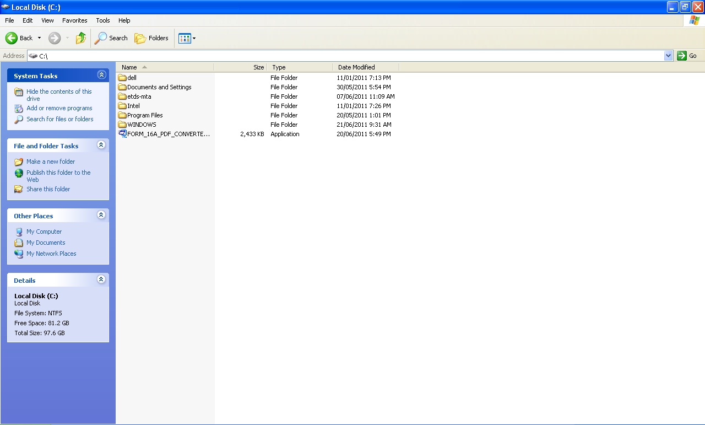This screenshot has width=705, height=425.
Task: Select the Documents and Settings folder icon
Action: click(122, 87)
